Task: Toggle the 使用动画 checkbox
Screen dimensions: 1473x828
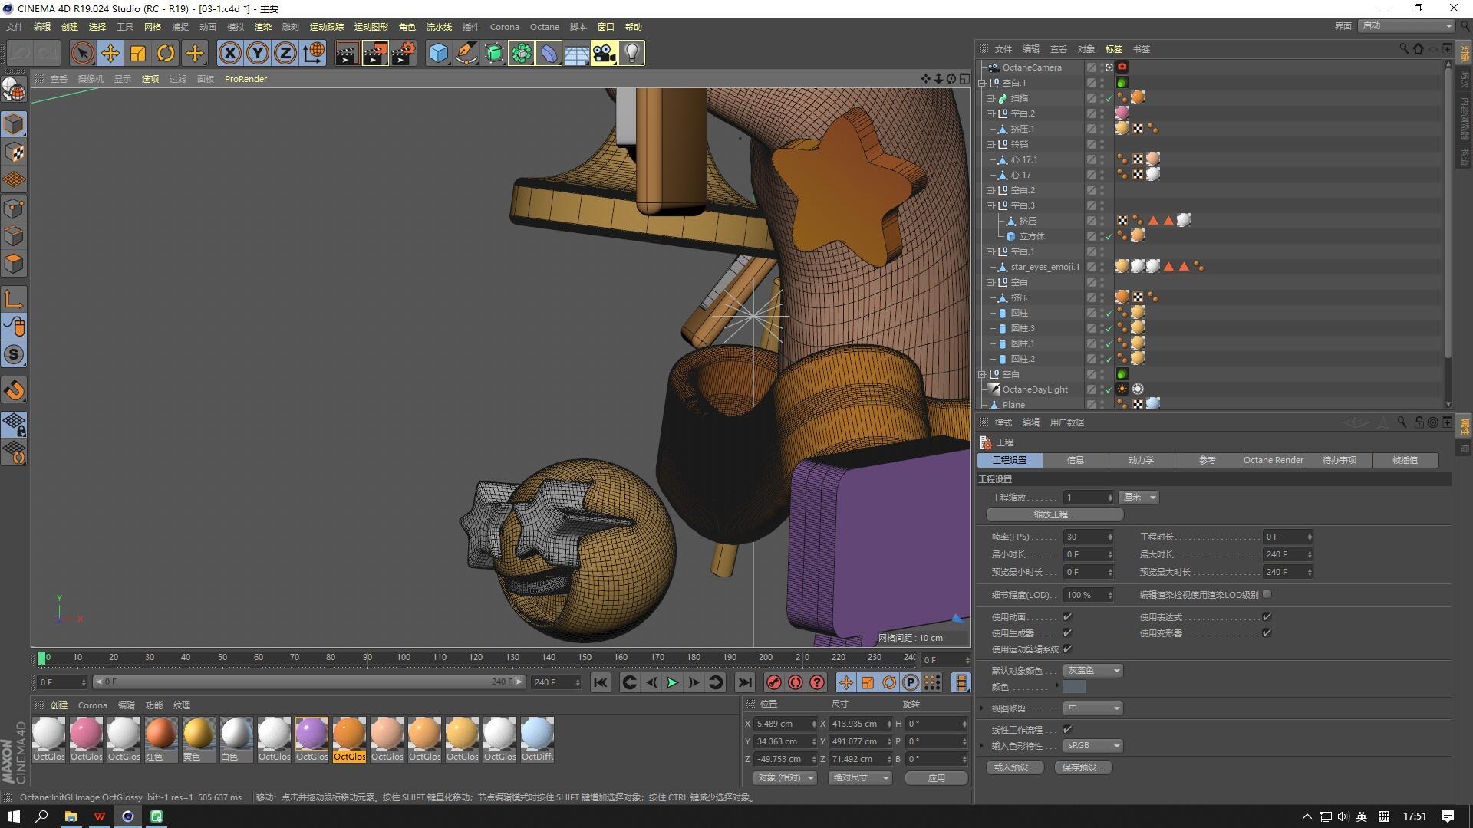Action: click(x=1067, y=617)
